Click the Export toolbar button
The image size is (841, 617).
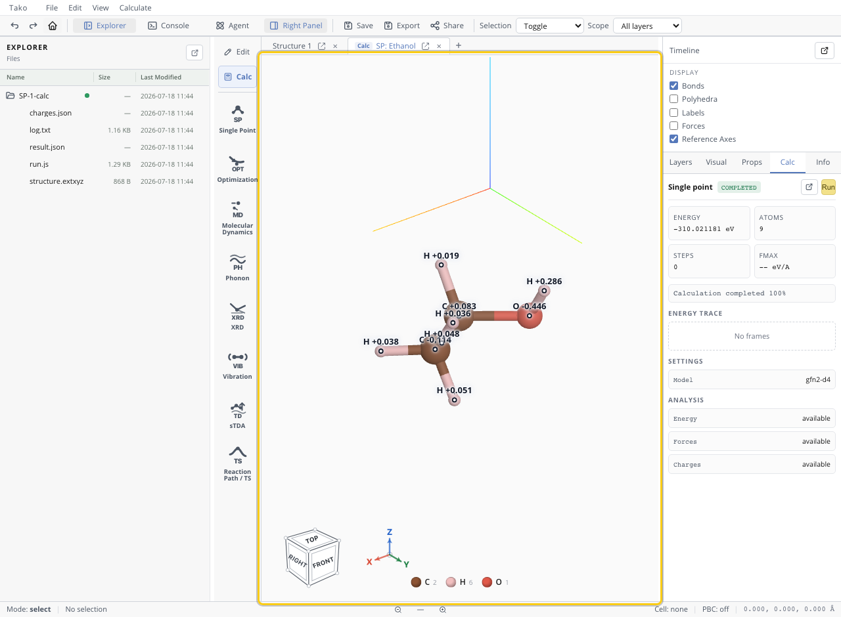(402, 26)
